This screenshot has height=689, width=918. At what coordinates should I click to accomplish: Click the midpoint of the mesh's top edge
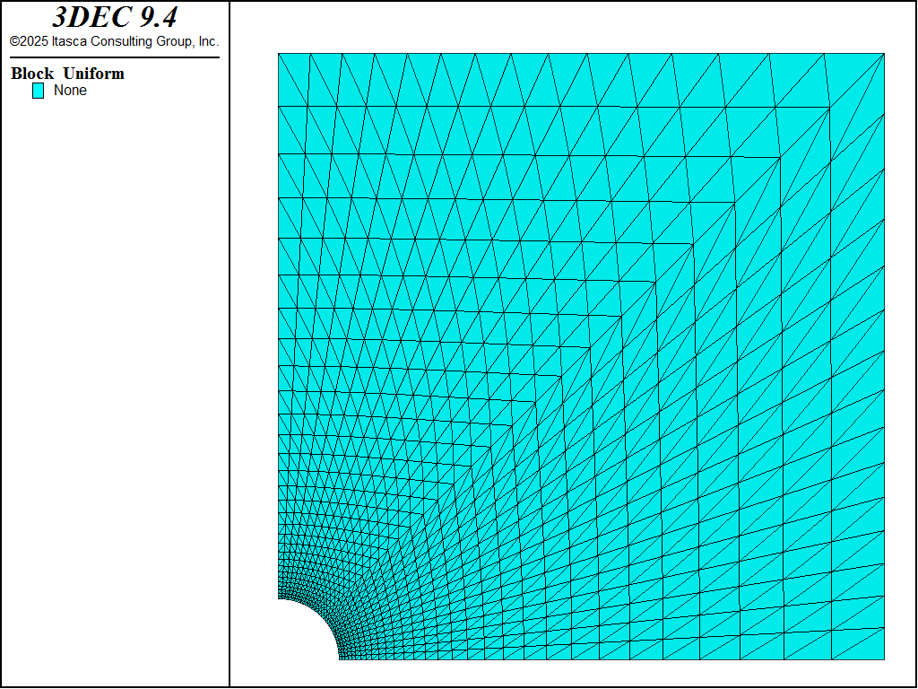tap(581, 54)
